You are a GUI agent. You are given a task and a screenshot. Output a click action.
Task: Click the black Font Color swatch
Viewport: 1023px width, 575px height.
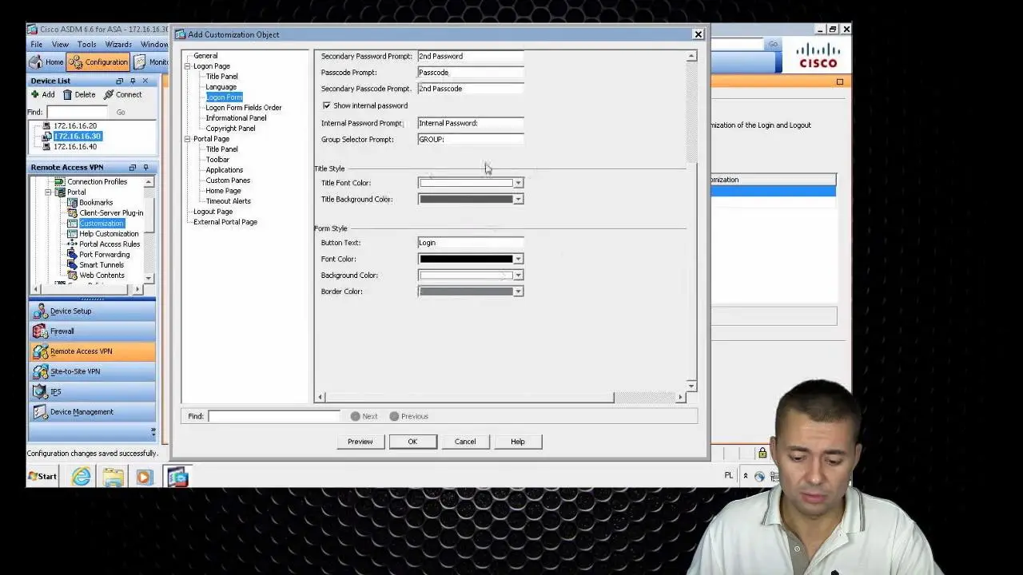[x=466, y=259]
